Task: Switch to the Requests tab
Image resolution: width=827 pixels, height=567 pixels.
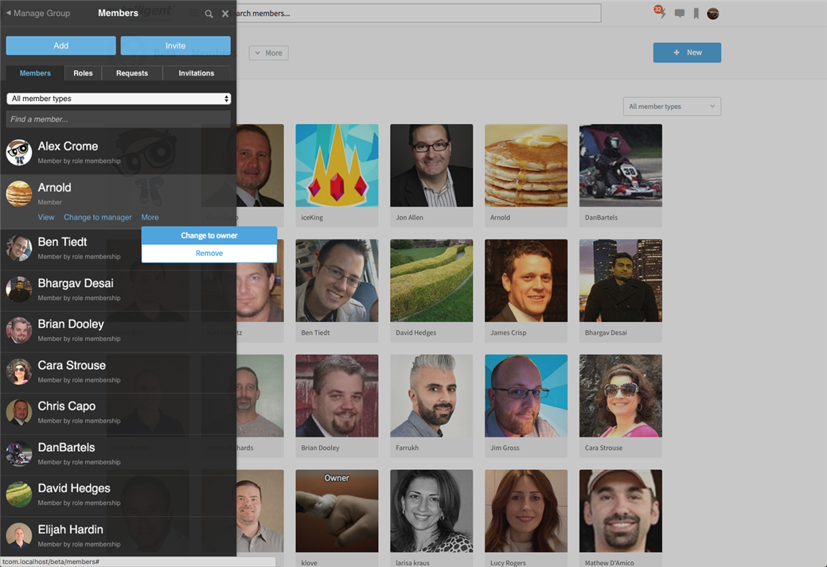Action: [132, 73]
